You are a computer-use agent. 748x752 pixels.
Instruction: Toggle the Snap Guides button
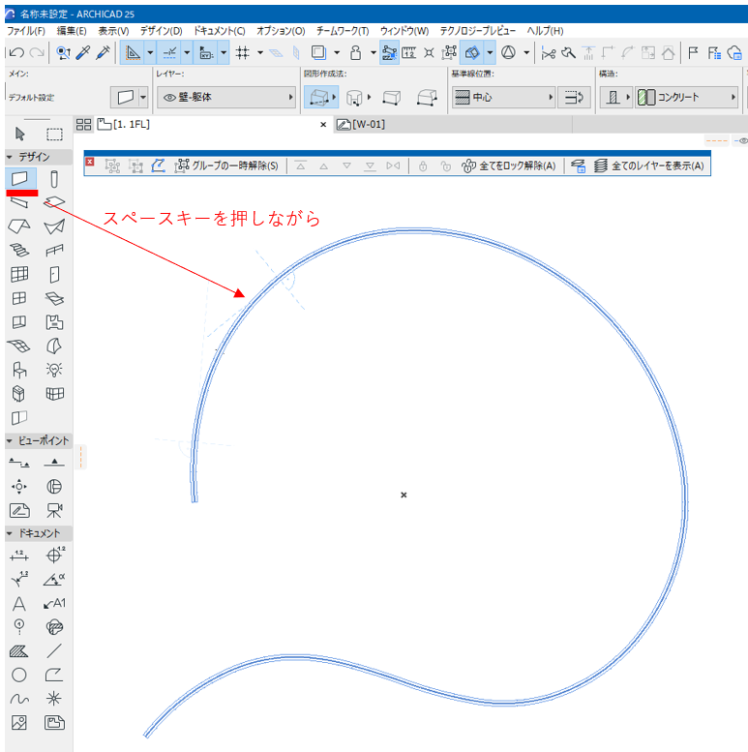click(x=169, y=52)
